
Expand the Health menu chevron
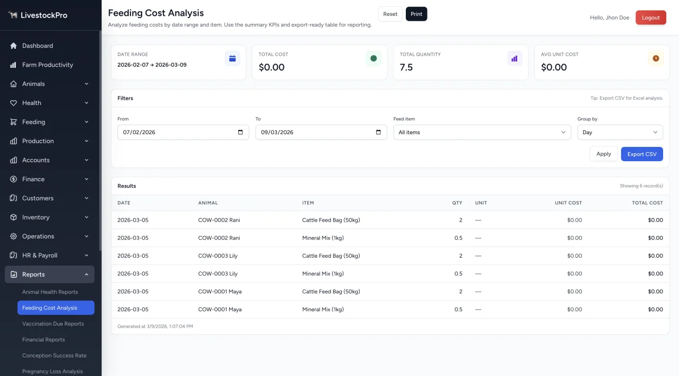(86, 103)
